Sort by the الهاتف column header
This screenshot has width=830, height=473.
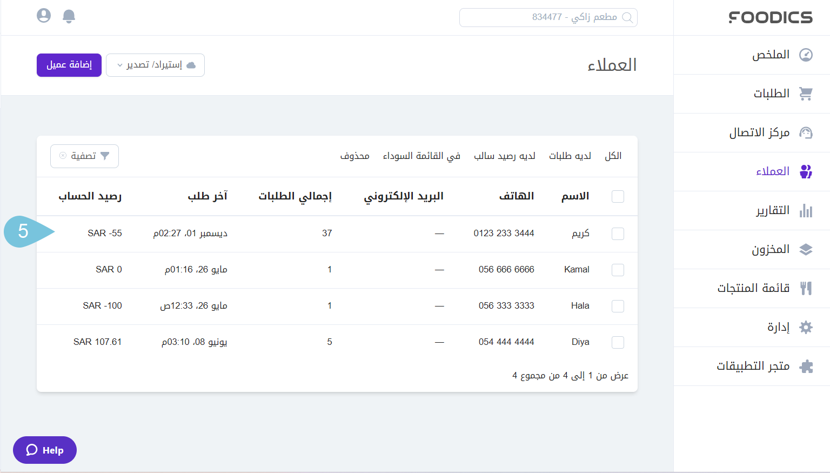click(x=517, y=196)
